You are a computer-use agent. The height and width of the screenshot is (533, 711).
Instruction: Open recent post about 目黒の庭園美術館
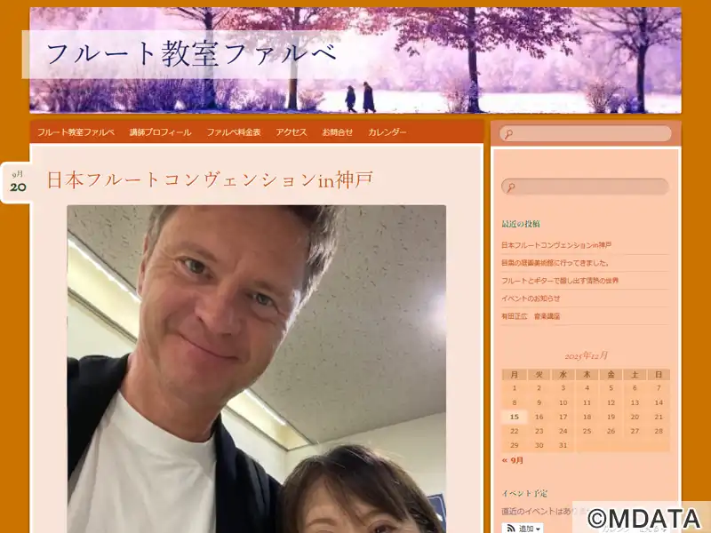(556, 263)
